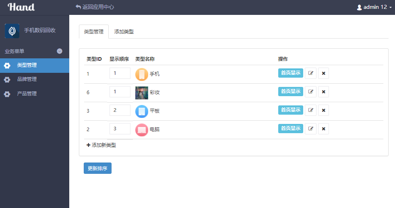395x208 pixels.
Task: Click type ID 6 in 彩妆 row
Action: (88, 93)
